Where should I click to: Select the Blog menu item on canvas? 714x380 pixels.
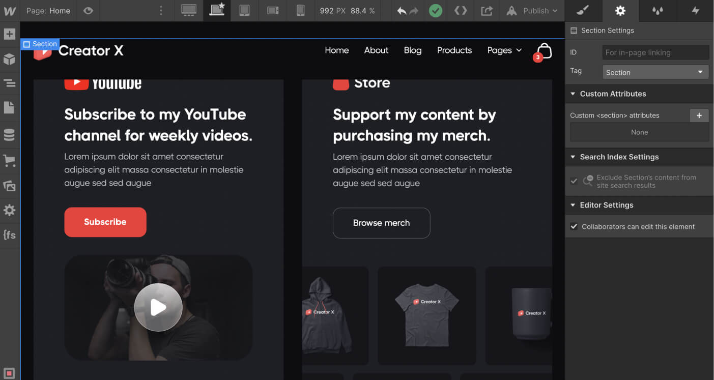(x=412, y=50)
